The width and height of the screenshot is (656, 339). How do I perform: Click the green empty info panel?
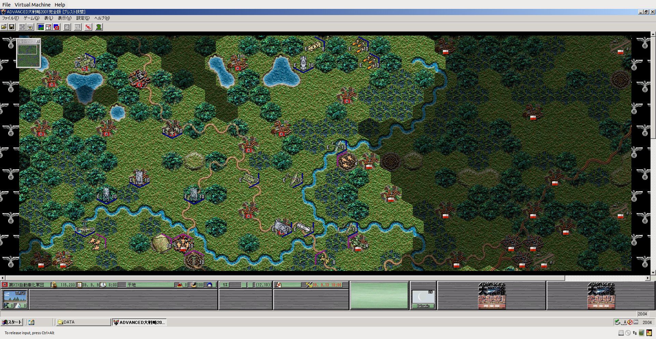coord(379,296)
